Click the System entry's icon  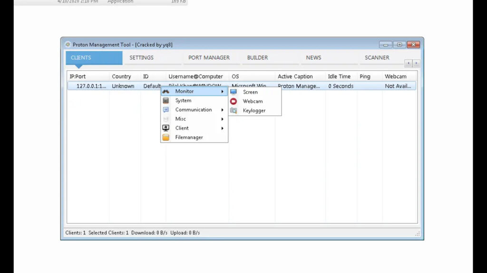(x=166, y=100)
